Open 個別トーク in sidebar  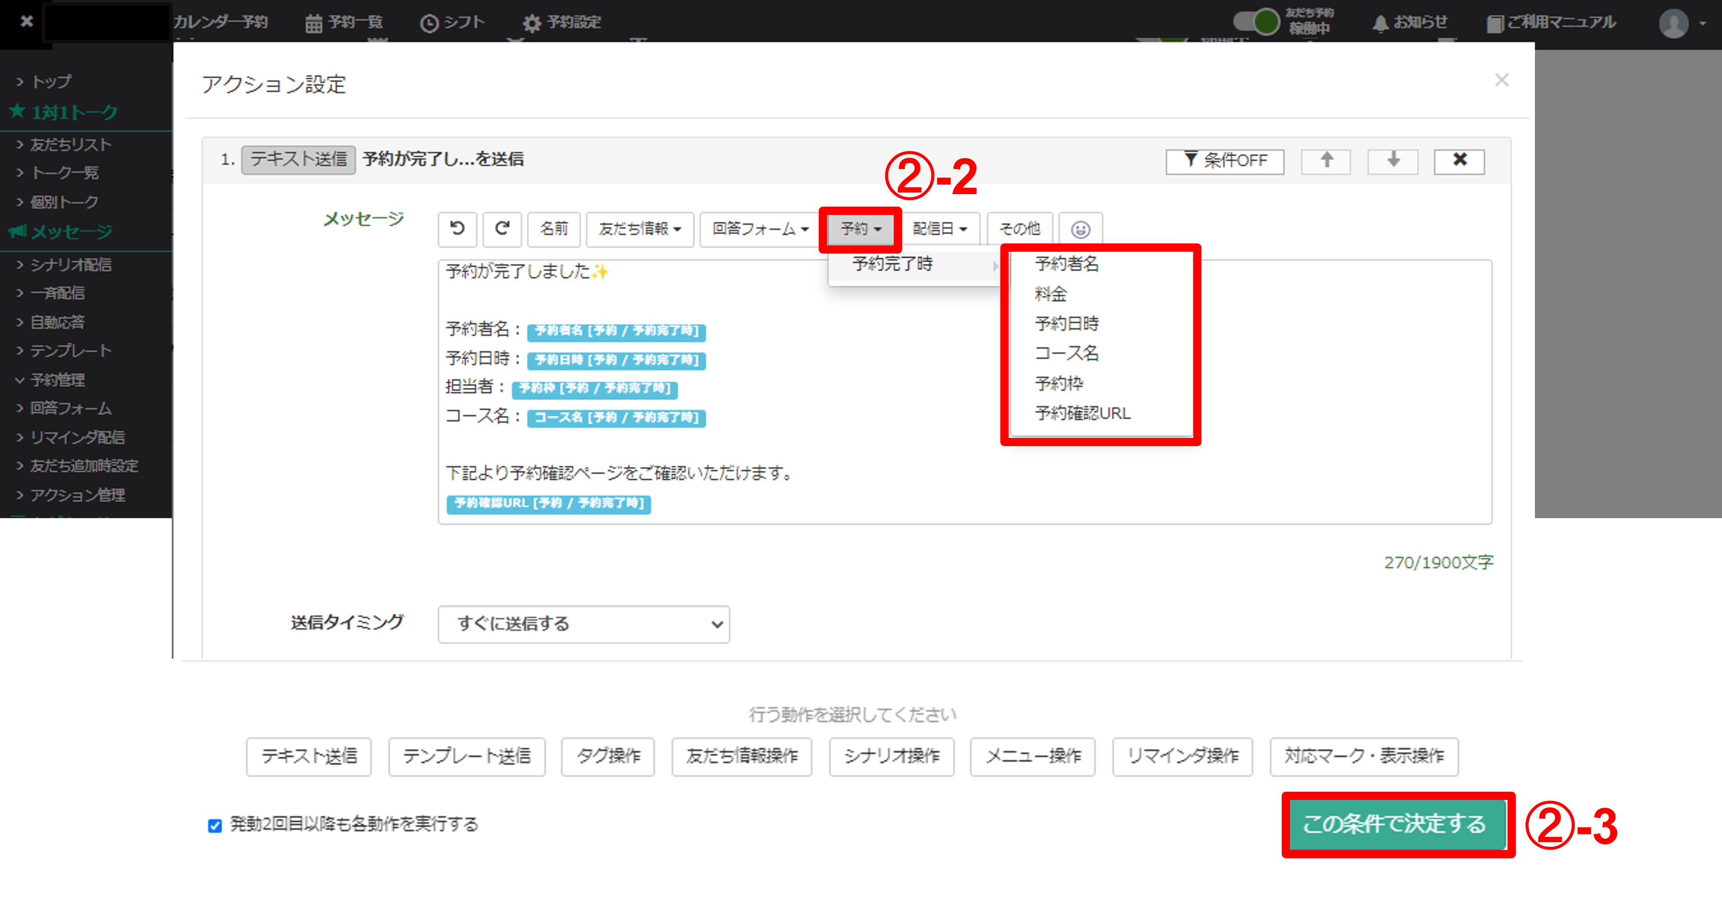[64, 202]
